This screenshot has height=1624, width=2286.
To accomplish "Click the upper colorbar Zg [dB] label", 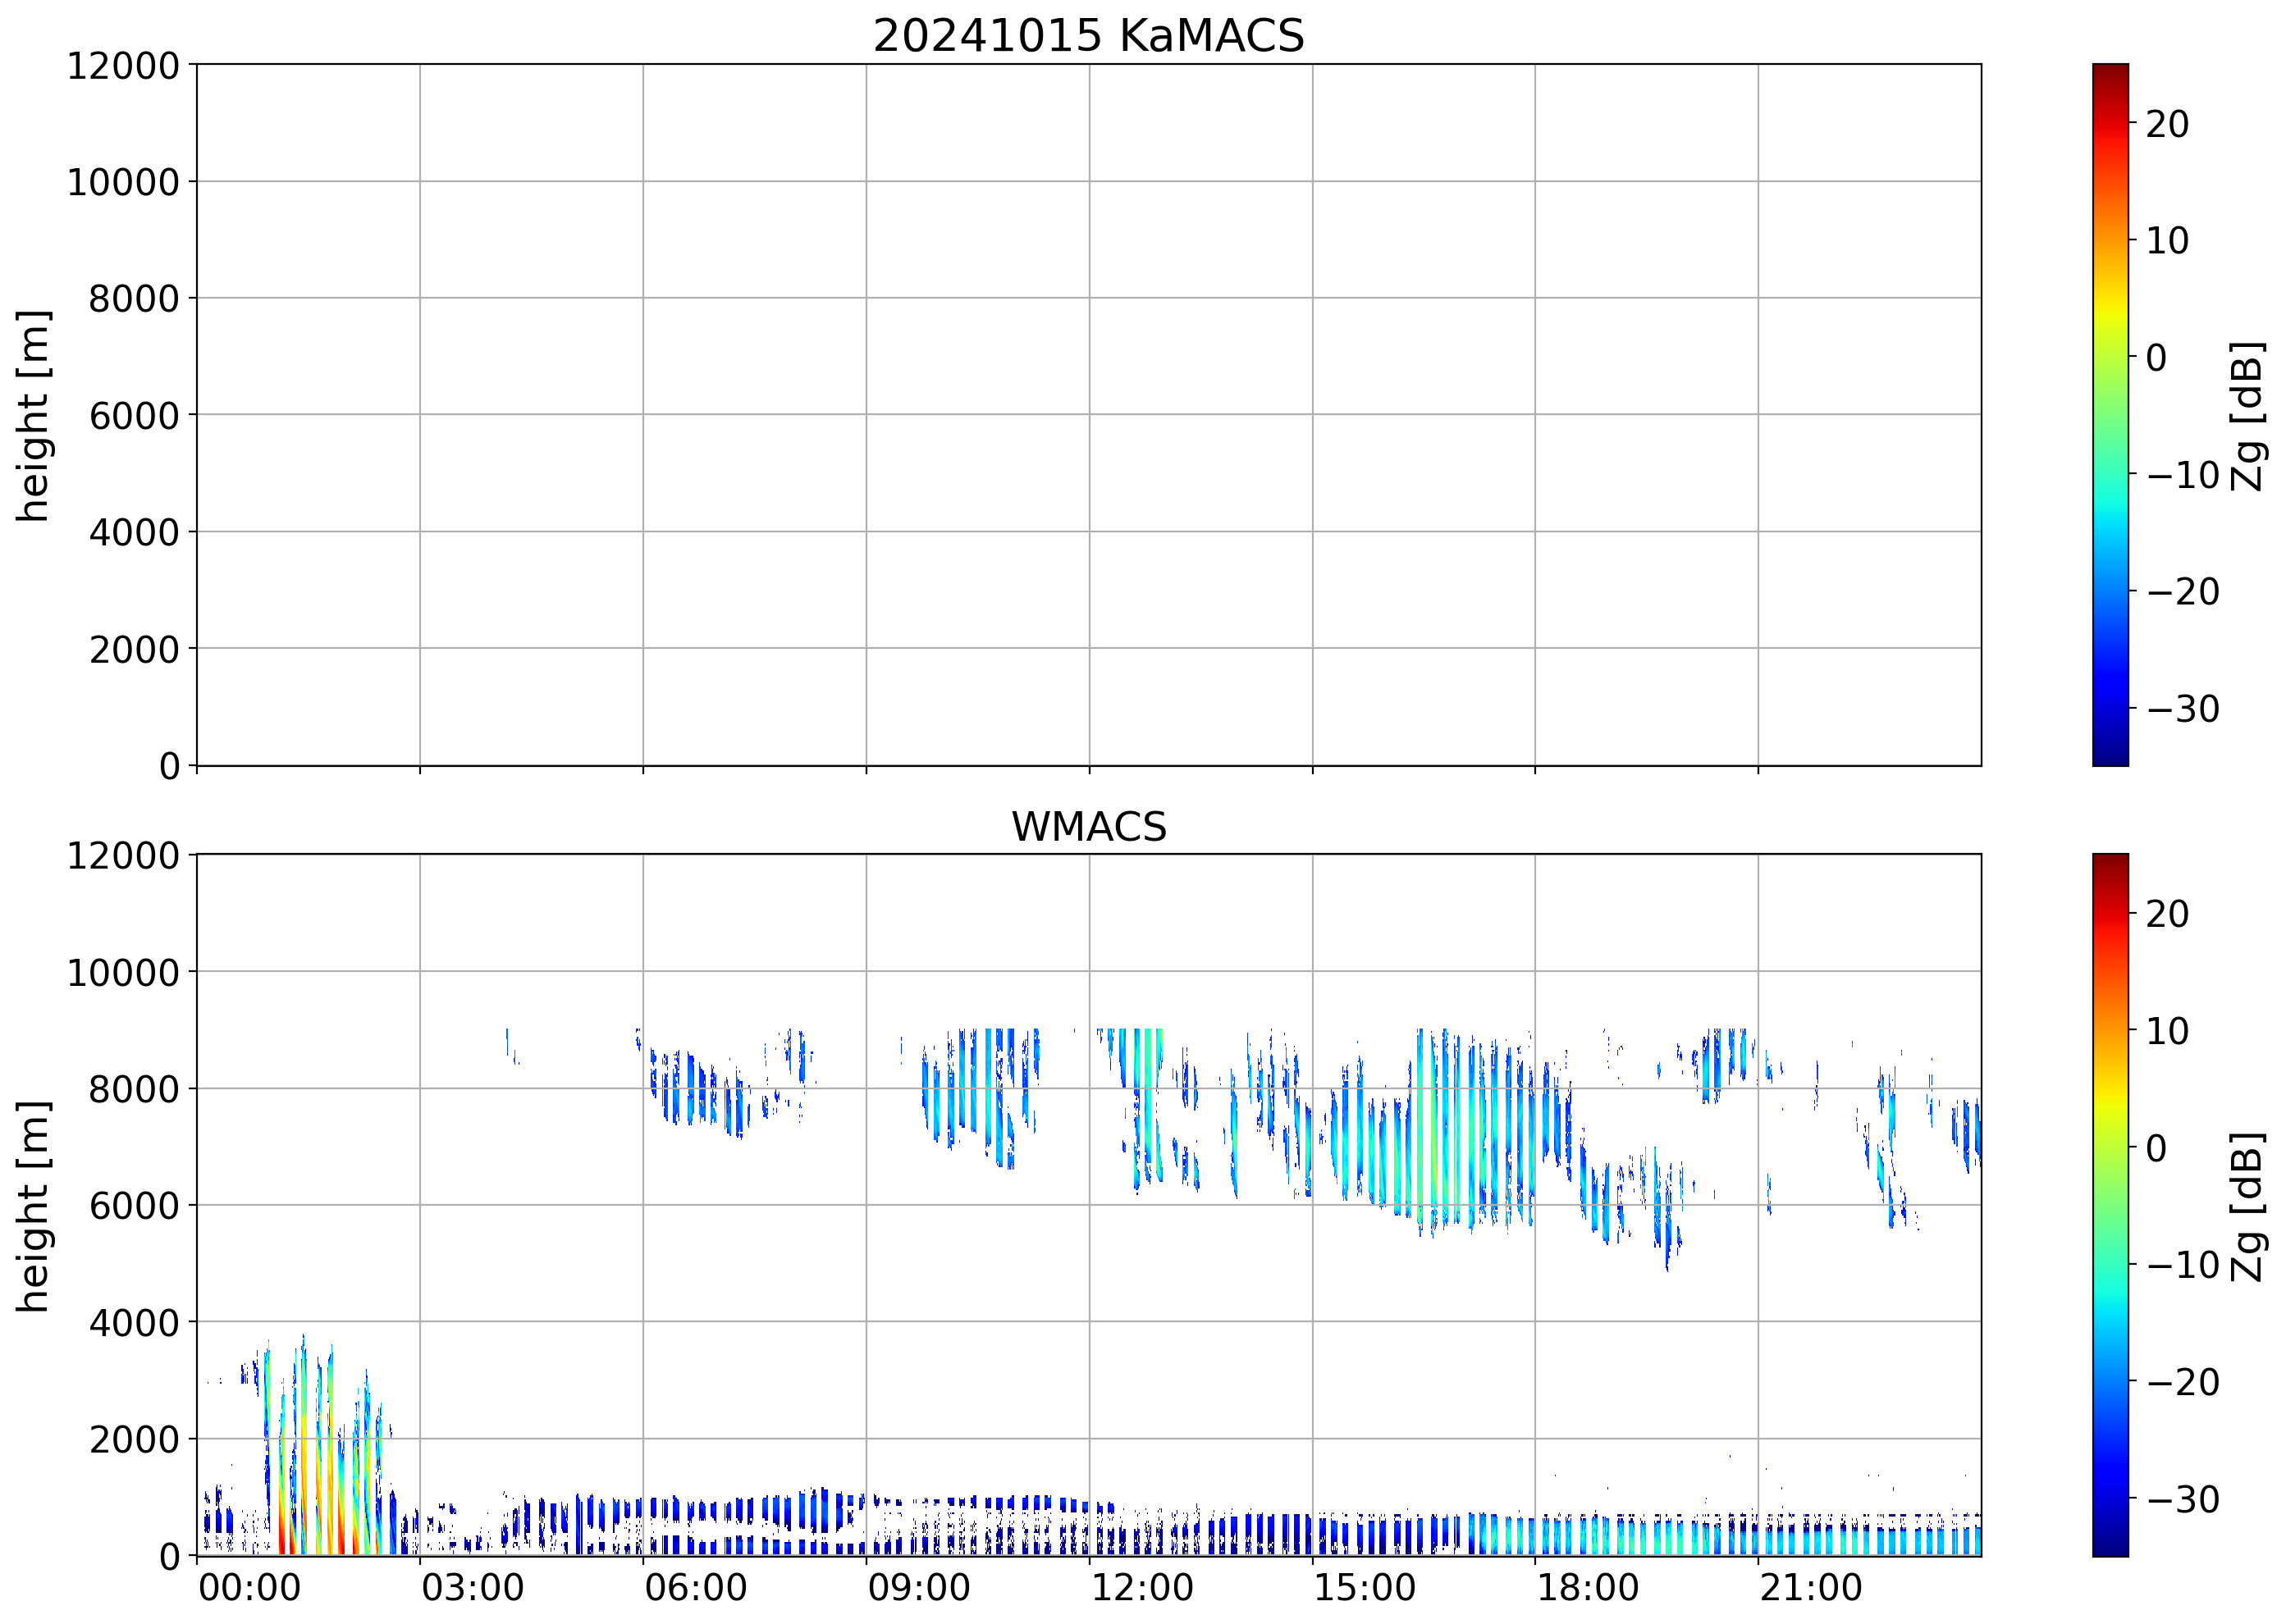I will pos(2248,416).
